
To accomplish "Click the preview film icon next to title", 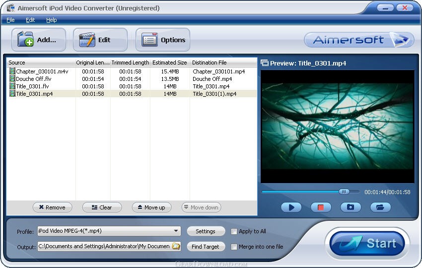I will click(265, 63).
